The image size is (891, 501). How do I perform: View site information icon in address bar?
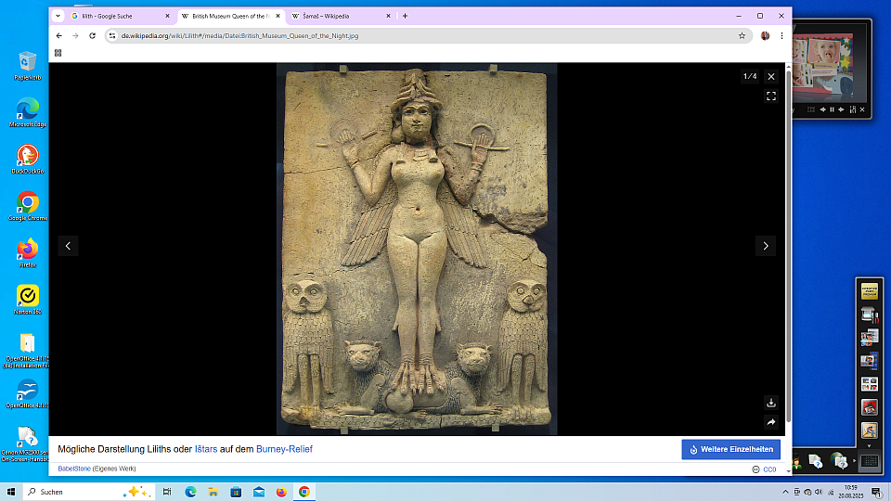point(112,36)
